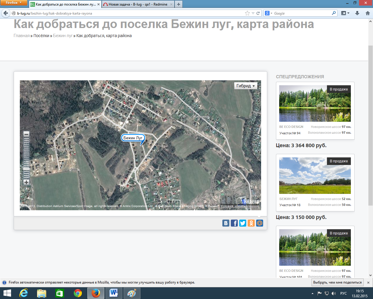Follow the Главная breadcrumb link

click(x=22, y=36)
